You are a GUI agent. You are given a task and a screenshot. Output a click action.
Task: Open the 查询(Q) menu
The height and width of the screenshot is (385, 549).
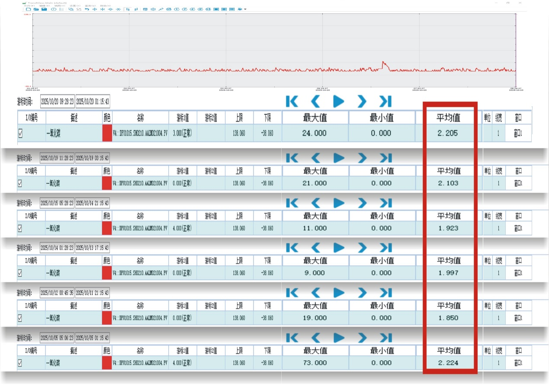pyautogui.click(x=90, y=6)
